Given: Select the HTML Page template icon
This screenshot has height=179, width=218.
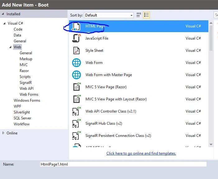Looking at the screenshot, I should (x=76, y=26).
